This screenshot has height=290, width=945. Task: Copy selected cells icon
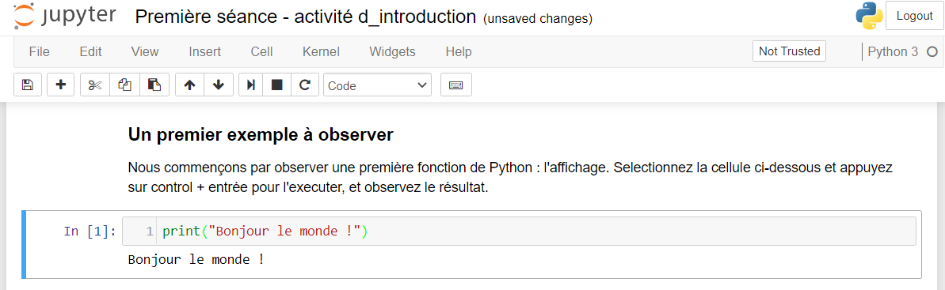click(x=124, y=85)
